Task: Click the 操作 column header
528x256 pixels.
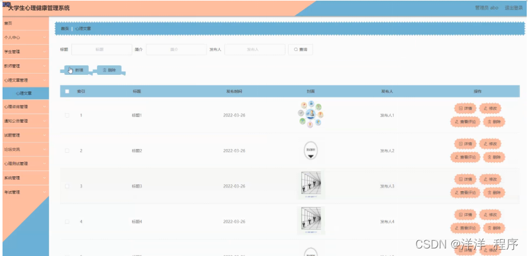Action: (x=478, y=91)
